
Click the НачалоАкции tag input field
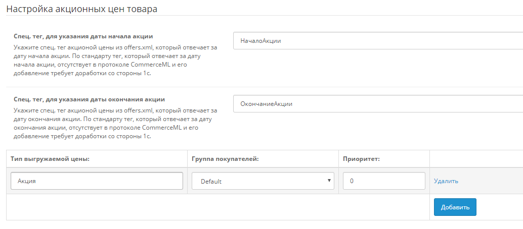click(x=378, y=41)
